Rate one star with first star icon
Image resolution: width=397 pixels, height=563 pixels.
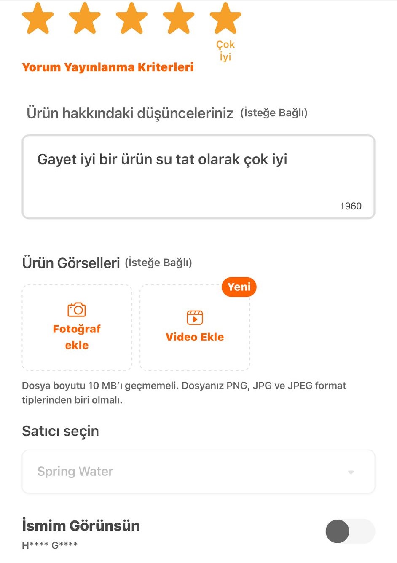(38, 18)
